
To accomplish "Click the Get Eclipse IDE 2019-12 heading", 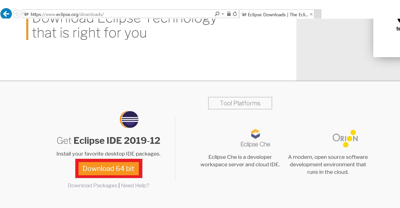I will 108,141.
